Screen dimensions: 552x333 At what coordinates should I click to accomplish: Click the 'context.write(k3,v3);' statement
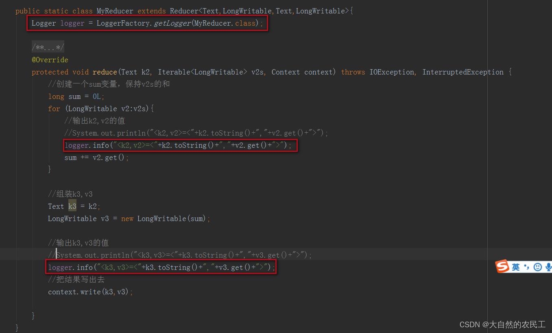[91, 292]
